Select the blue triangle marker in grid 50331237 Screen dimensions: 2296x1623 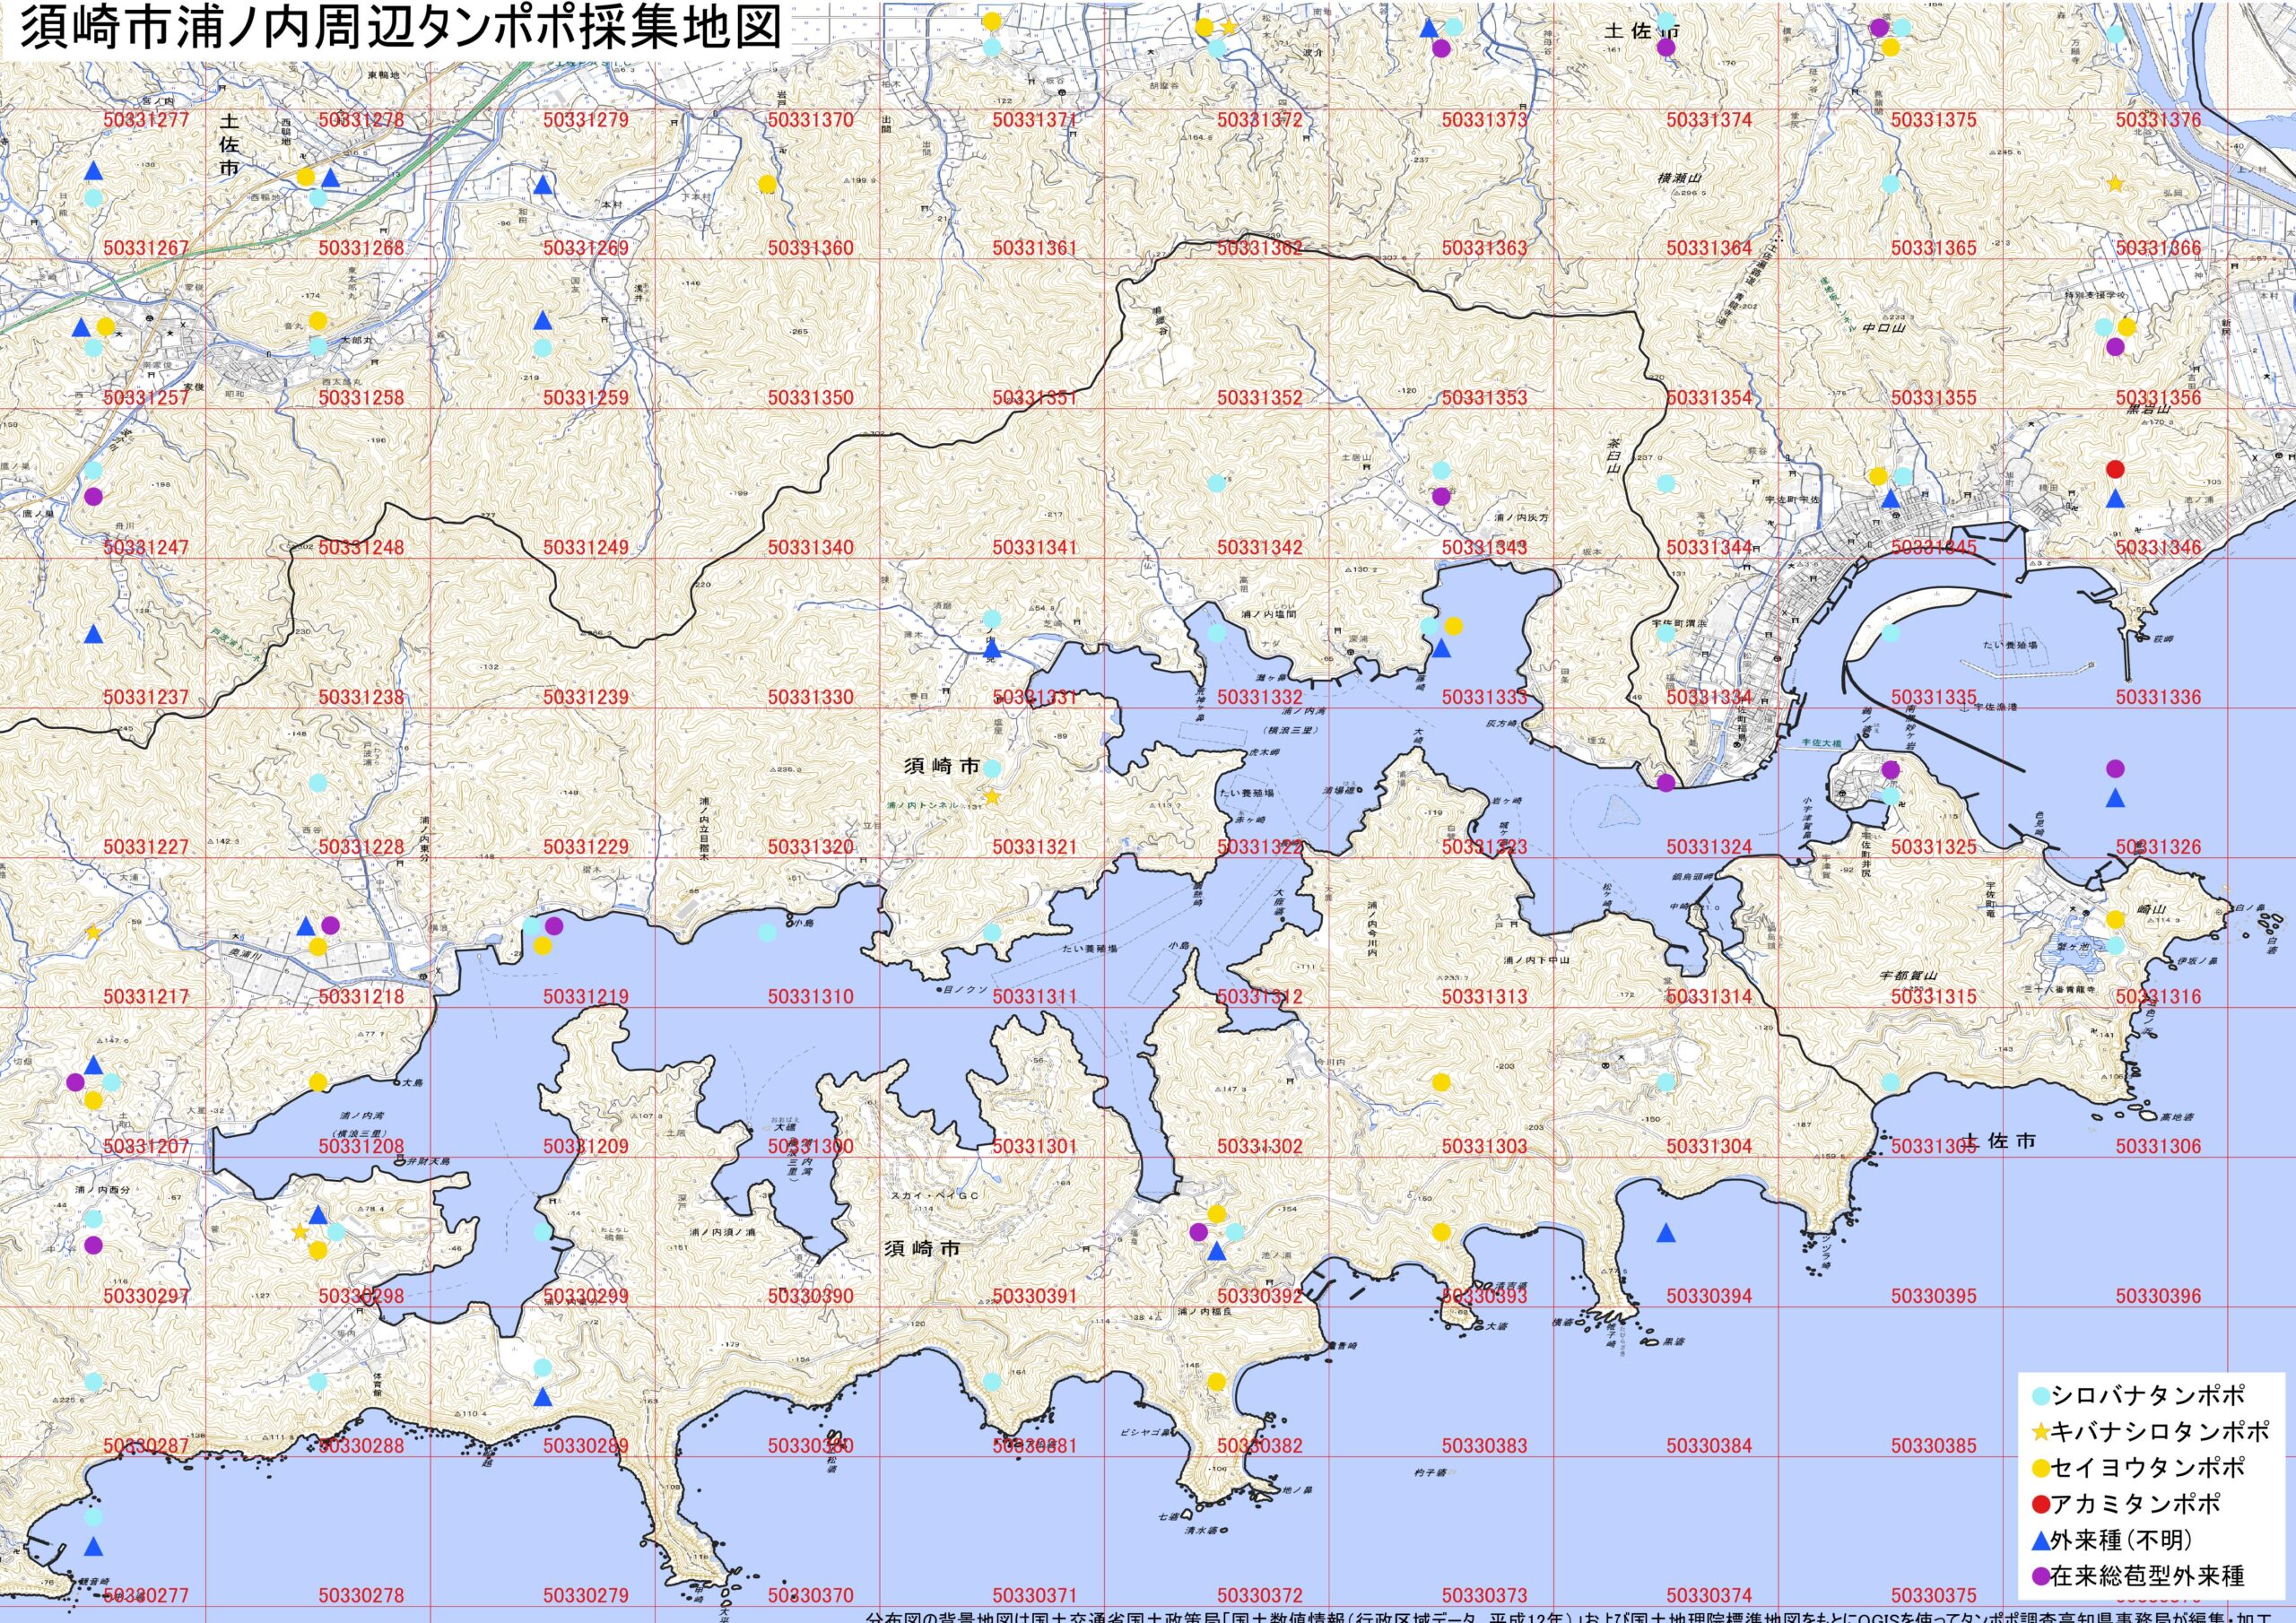point(93,634)
